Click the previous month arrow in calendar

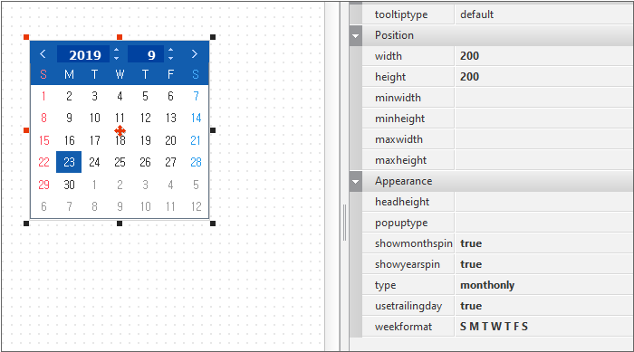point(43,54)
